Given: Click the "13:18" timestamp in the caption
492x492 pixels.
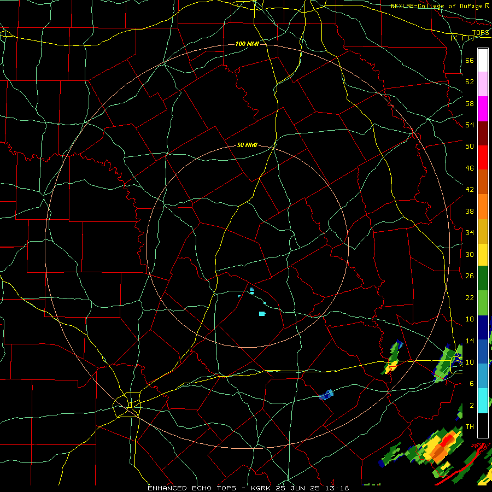Looking at the screenshot, I should coord(338,488).
